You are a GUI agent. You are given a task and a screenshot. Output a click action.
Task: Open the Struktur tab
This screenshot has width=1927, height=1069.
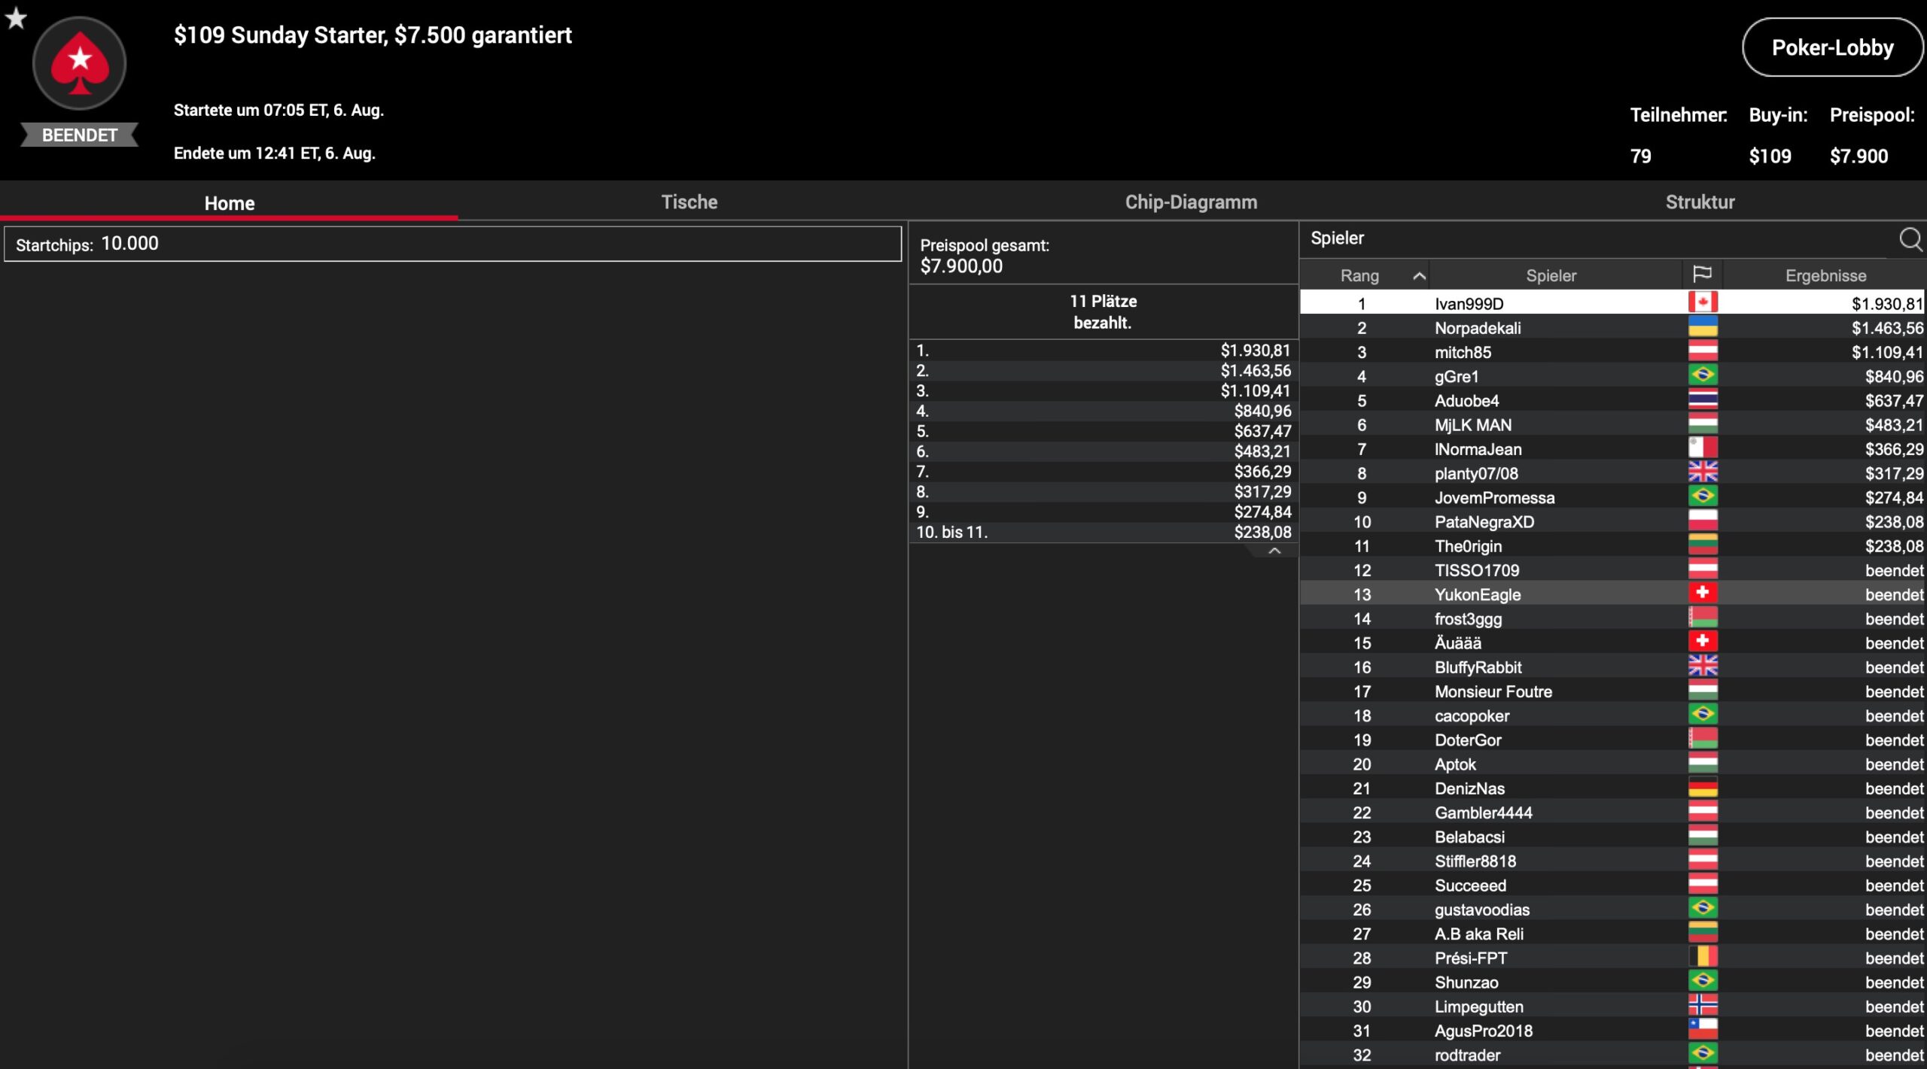pos(1699,202)
